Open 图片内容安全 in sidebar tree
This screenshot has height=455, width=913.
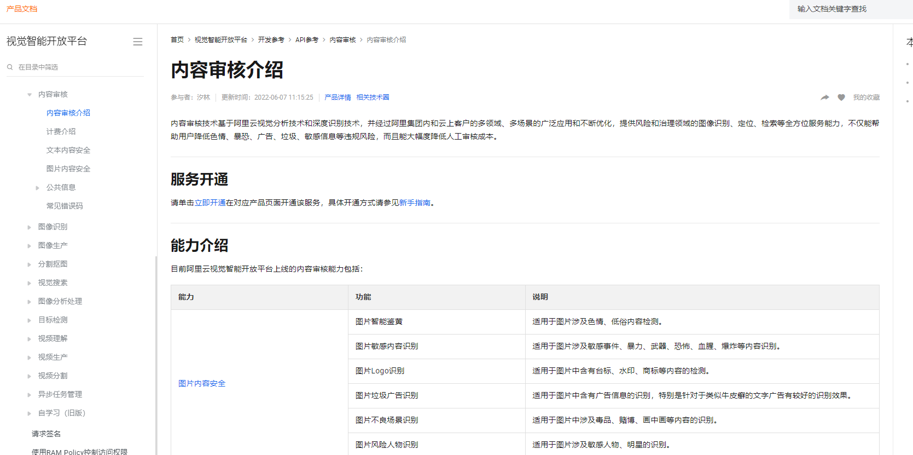click(68, 169)
